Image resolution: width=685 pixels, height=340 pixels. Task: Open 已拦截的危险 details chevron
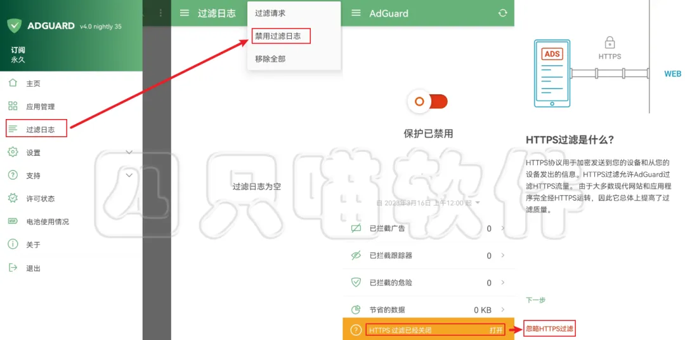pyautogui.click(x=503, y=282)
